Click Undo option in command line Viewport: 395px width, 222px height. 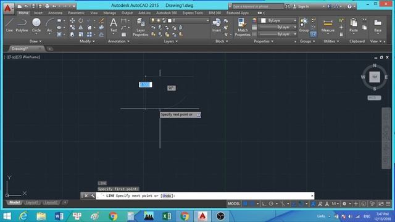pos(167,195)
